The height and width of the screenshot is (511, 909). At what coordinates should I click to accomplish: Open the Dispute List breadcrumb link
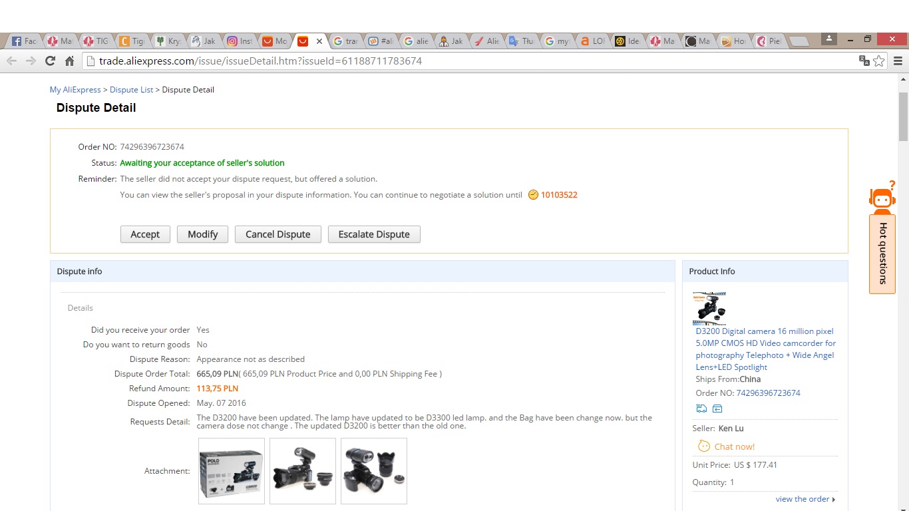point(131,90)
